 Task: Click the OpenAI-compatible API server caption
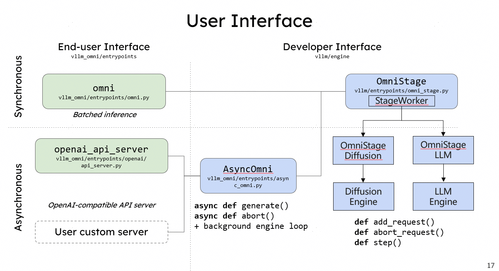coord(102,205)
